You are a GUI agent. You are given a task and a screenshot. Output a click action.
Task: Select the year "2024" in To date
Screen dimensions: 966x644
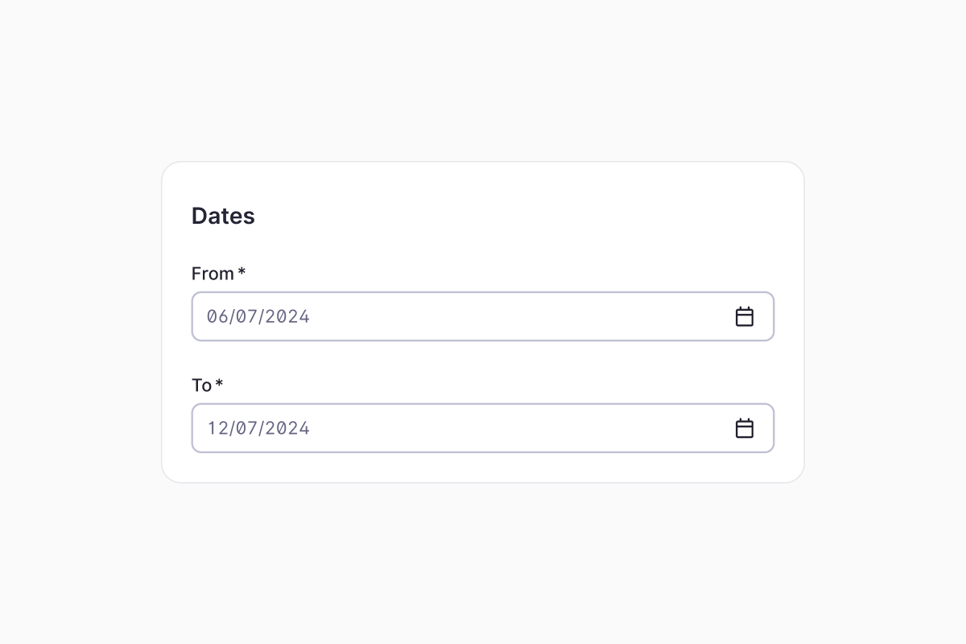click(x=287, y=428)
